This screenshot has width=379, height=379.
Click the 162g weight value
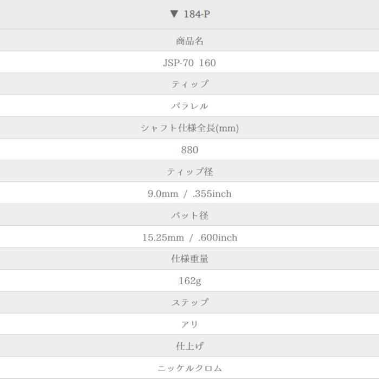pos(190,281)
